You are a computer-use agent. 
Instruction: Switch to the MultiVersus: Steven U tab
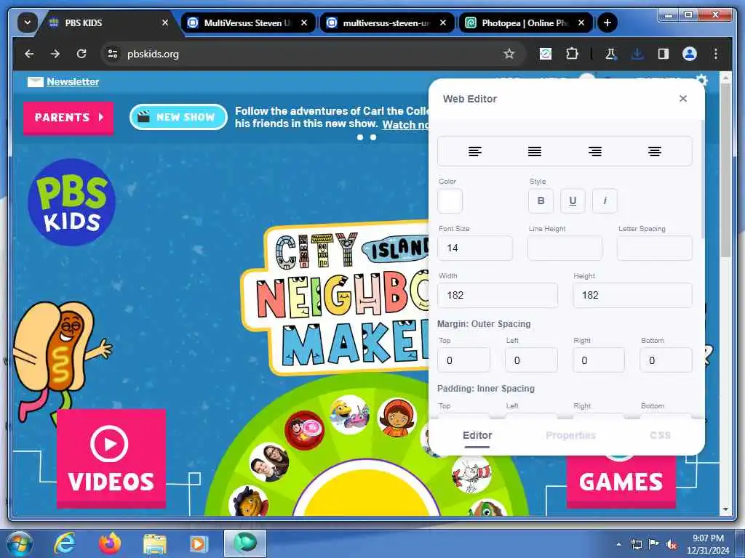[247, 23]
